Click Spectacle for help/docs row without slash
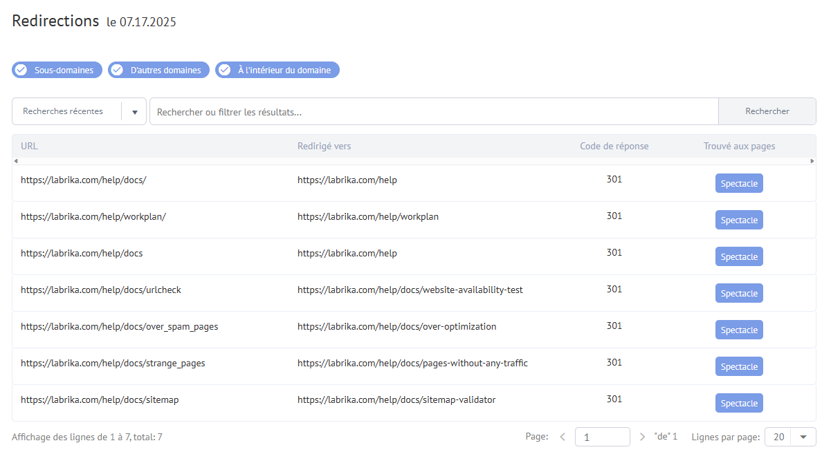822x452 pixels. [739, 256]
